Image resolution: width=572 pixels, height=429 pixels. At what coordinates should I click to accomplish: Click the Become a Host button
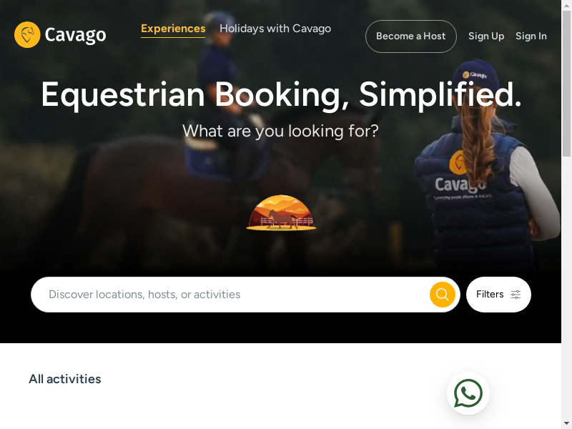tap(410, 36)
